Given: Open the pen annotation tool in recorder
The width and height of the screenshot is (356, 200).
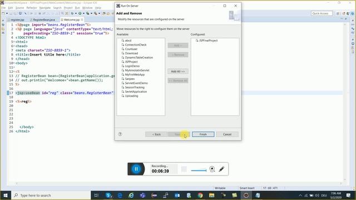Looking at the screenshot, I should pyautogui.click(x=221, y=169).
